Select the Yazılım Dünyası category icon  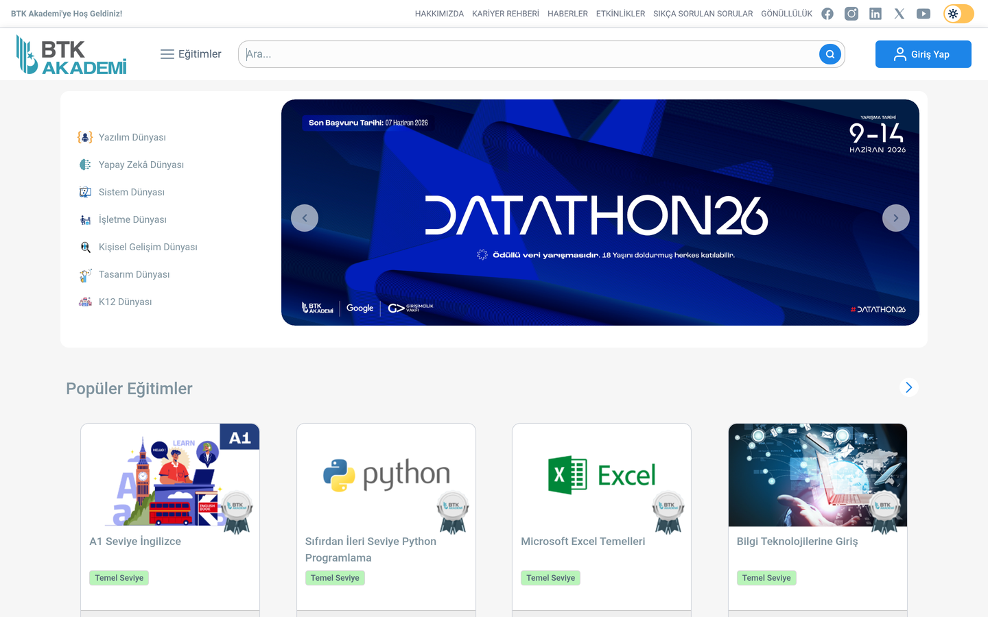click(85, 137)
